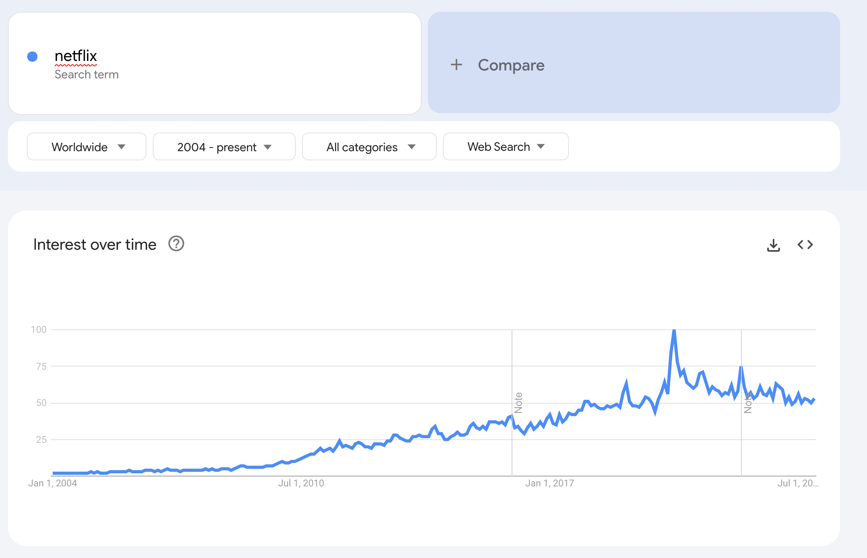Screen dimensions: 867x558
Task: Select the first Note marker on chart
Action: coord(518,403)
